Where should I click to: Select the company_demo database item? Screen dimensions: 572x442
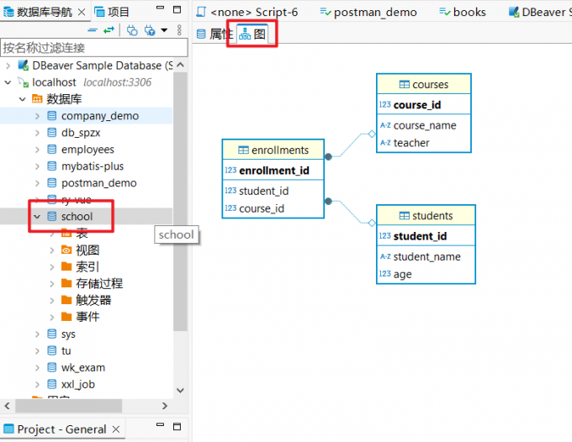point(100,116)
